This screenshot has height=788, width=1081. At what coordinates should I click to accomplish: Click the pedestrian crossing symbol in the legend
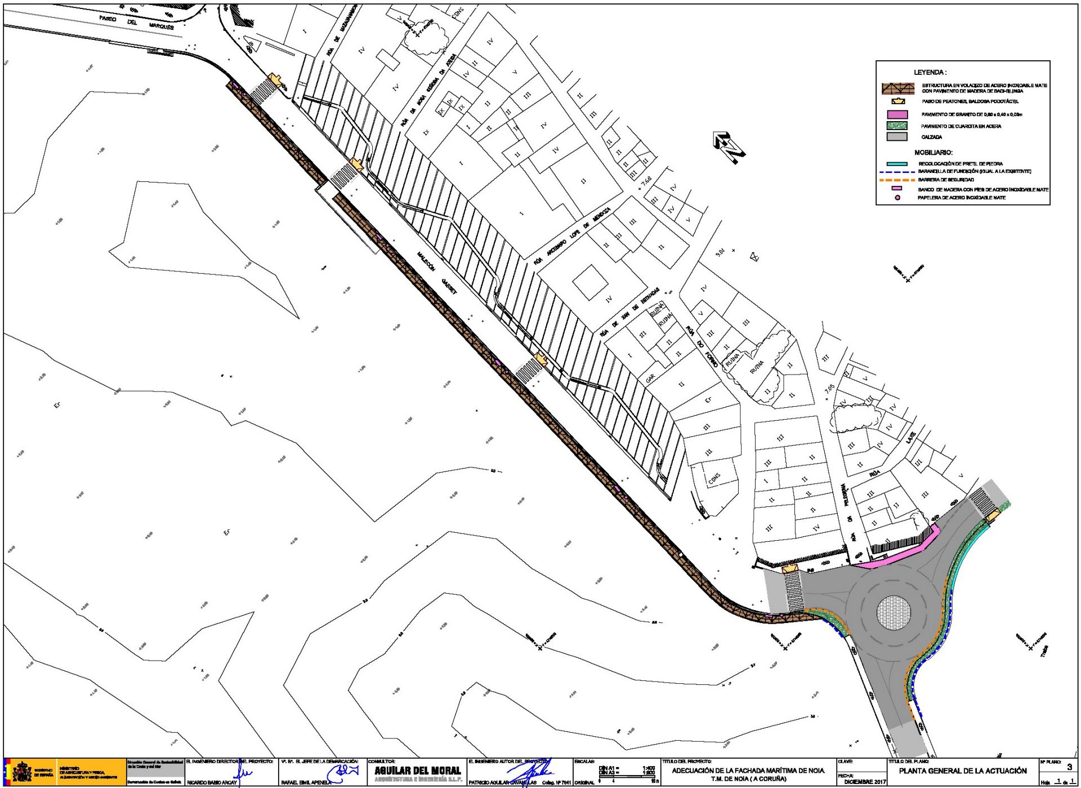tap(898, 101)
